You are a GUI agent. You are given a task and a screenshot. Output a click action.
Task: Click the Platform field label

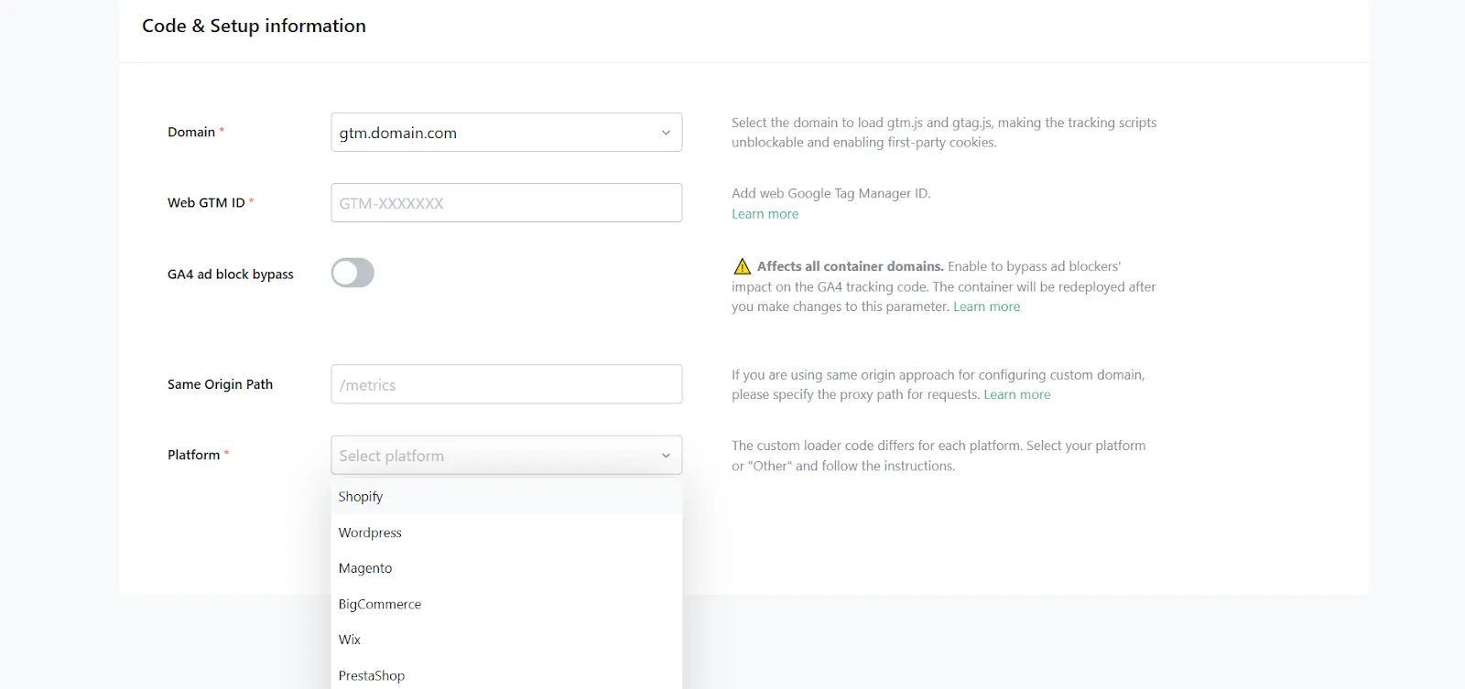[x=193, y=455]
